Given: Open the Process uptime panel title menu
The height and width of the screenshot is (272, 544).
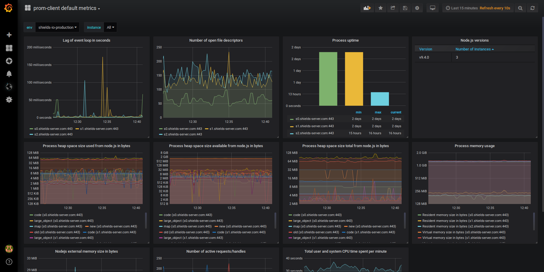Looking at the screenshot, I should point(346,40).
